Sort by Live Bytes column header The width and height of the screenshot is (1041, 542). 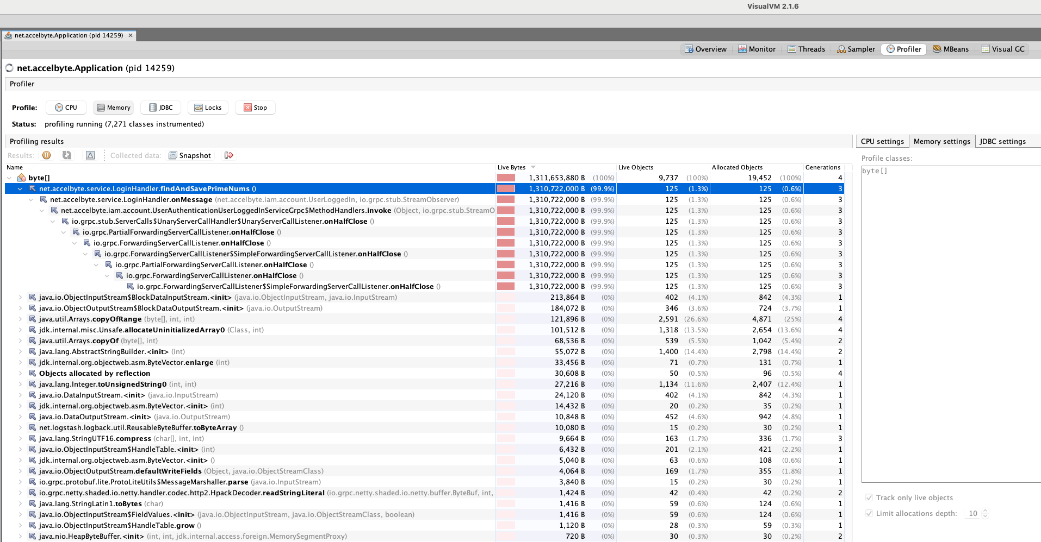pos(555,167)
